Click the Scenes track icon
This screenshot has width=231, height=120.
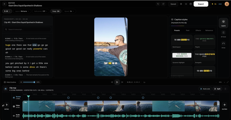(14, 98)
